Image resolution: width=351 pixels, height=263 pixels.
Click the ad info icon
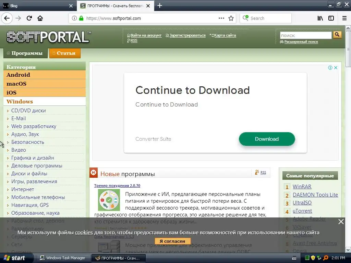(330, 67)
